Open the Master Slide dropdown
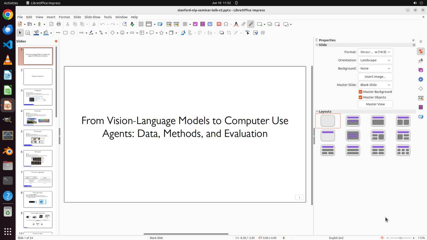 (375, 85)
